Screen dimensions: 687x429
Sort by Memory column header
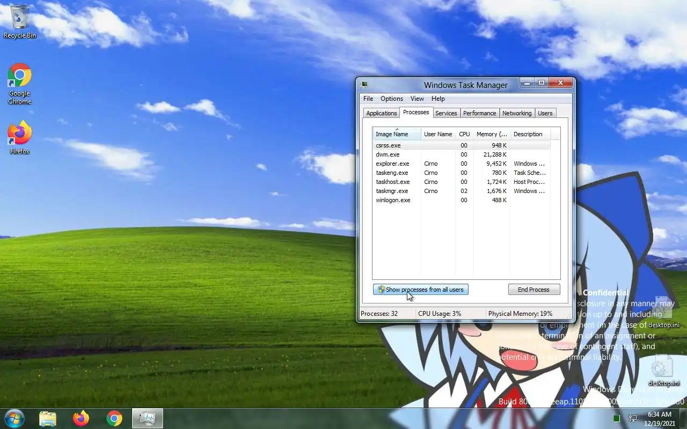click(492, 134)
